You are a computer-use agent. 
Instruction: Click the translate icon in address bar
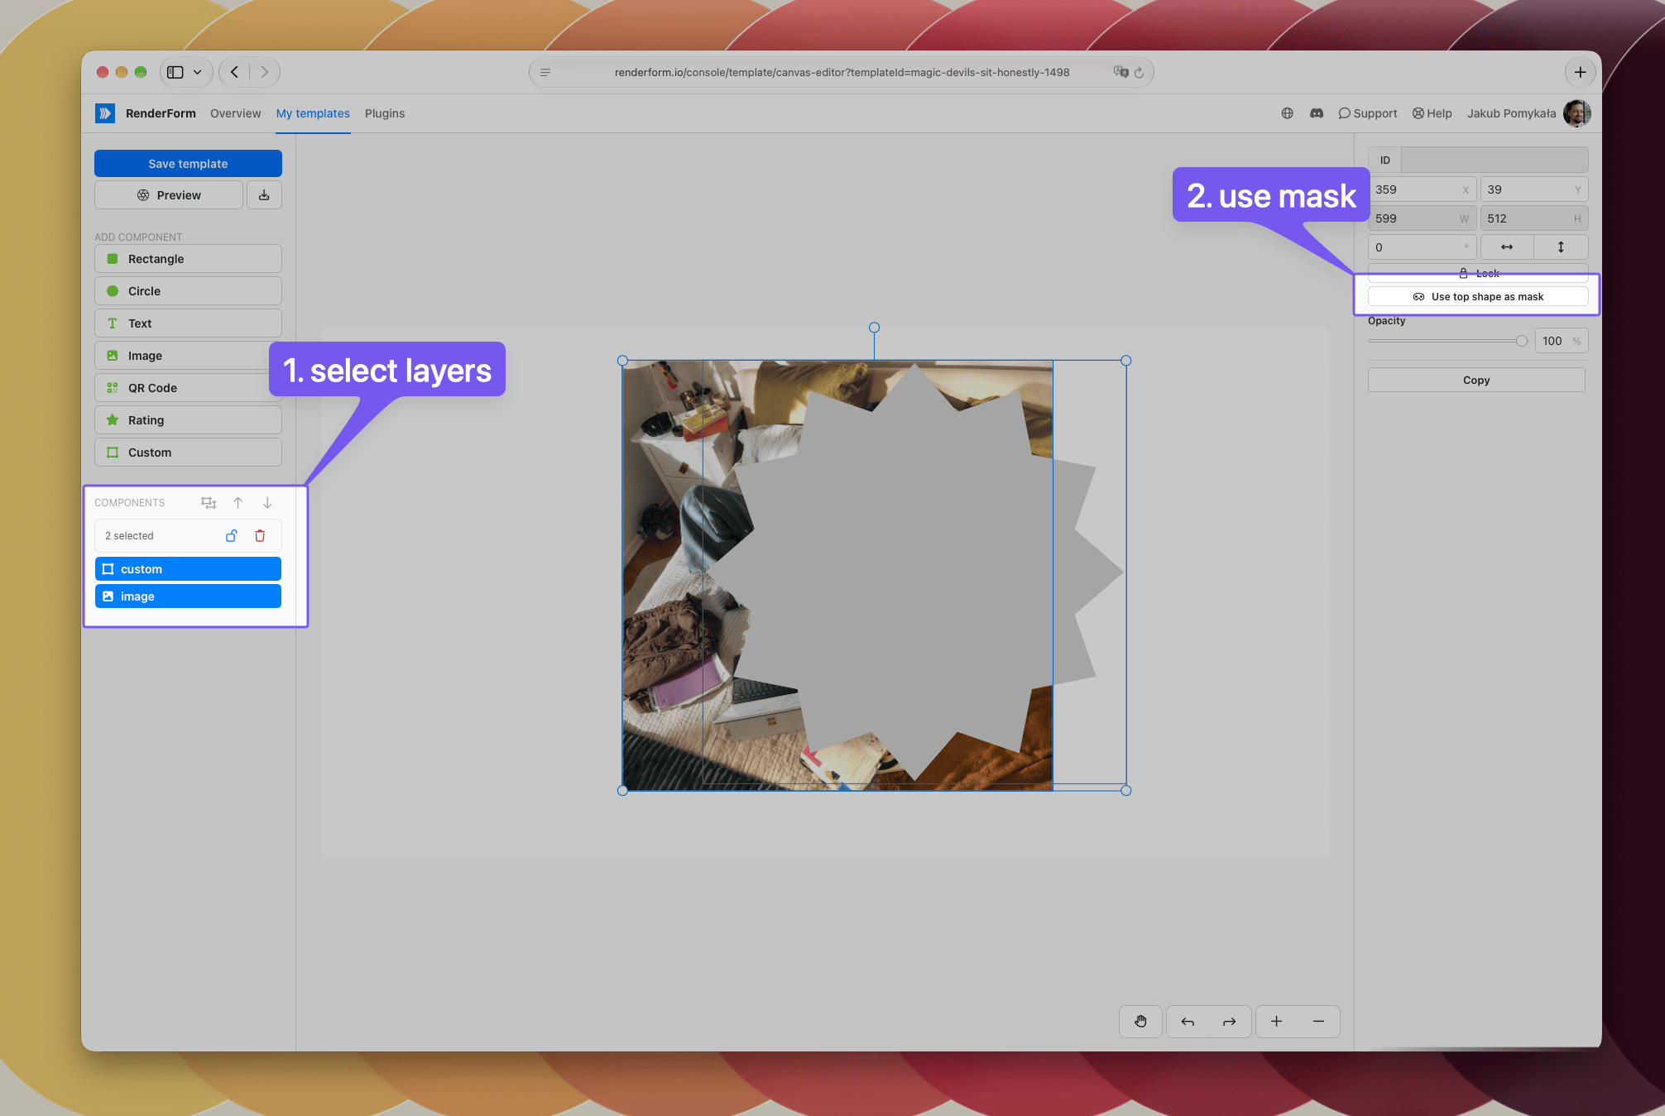[x=1120, y=72]
